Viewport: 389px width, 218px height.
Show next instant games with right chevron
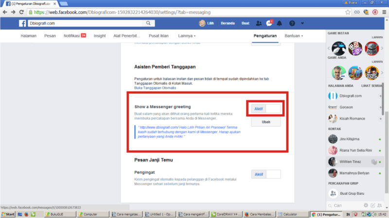(382, 48)
